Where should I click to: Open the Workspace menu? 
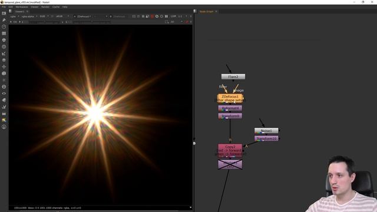(22, 7)
